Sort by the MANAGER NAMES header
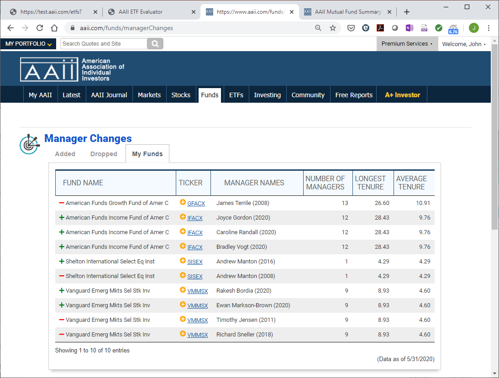Screen dimensions: 499x378 [257, 183]
